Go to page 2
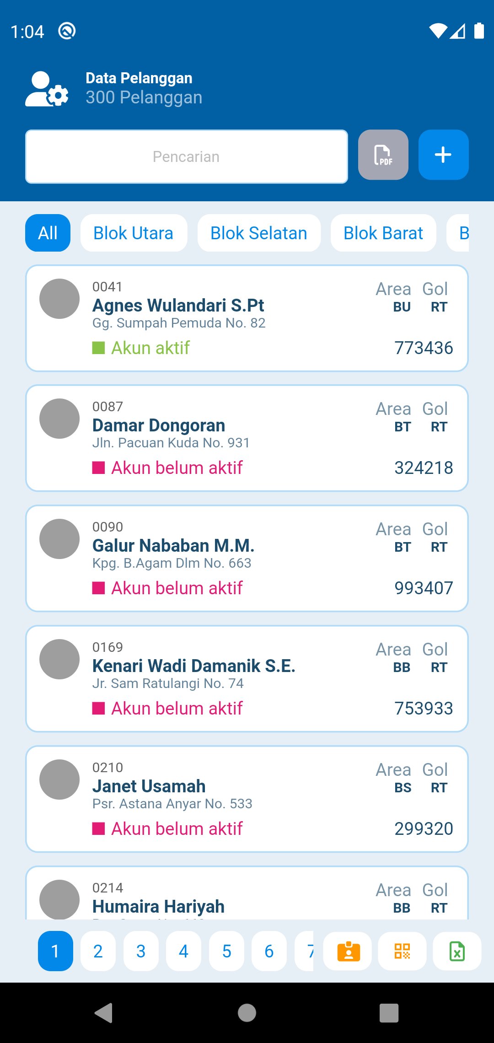 point(98,951)
